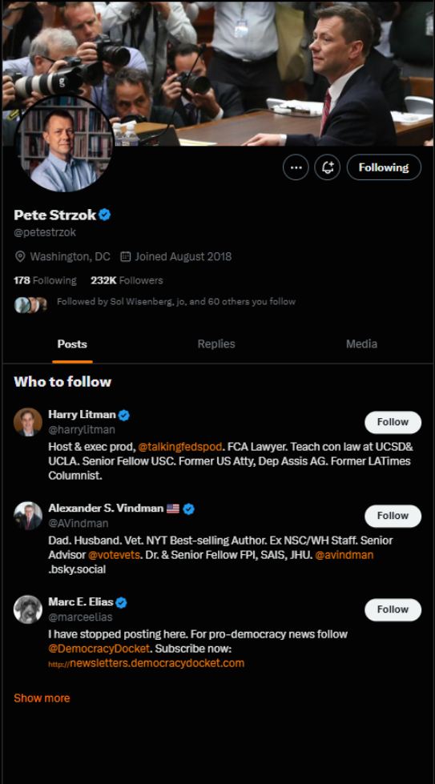Toggle the Following button for Pete Strzok

(x=384, y=167)
